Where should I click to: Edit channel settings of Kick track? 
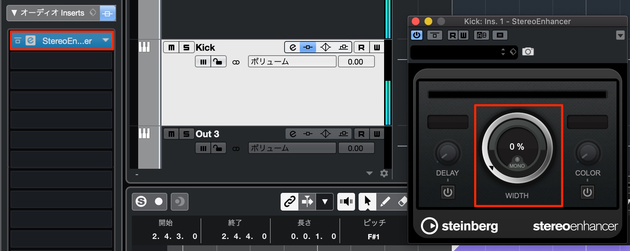[x=293, y=47]
